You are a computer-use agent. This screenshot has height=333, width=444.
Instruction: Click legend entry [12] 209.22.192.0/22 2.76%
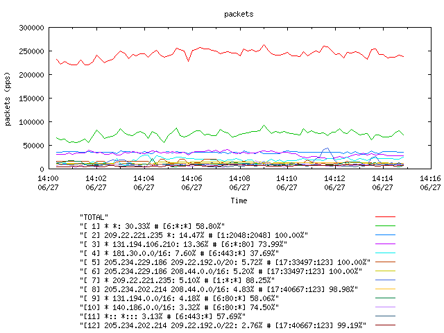223,325
